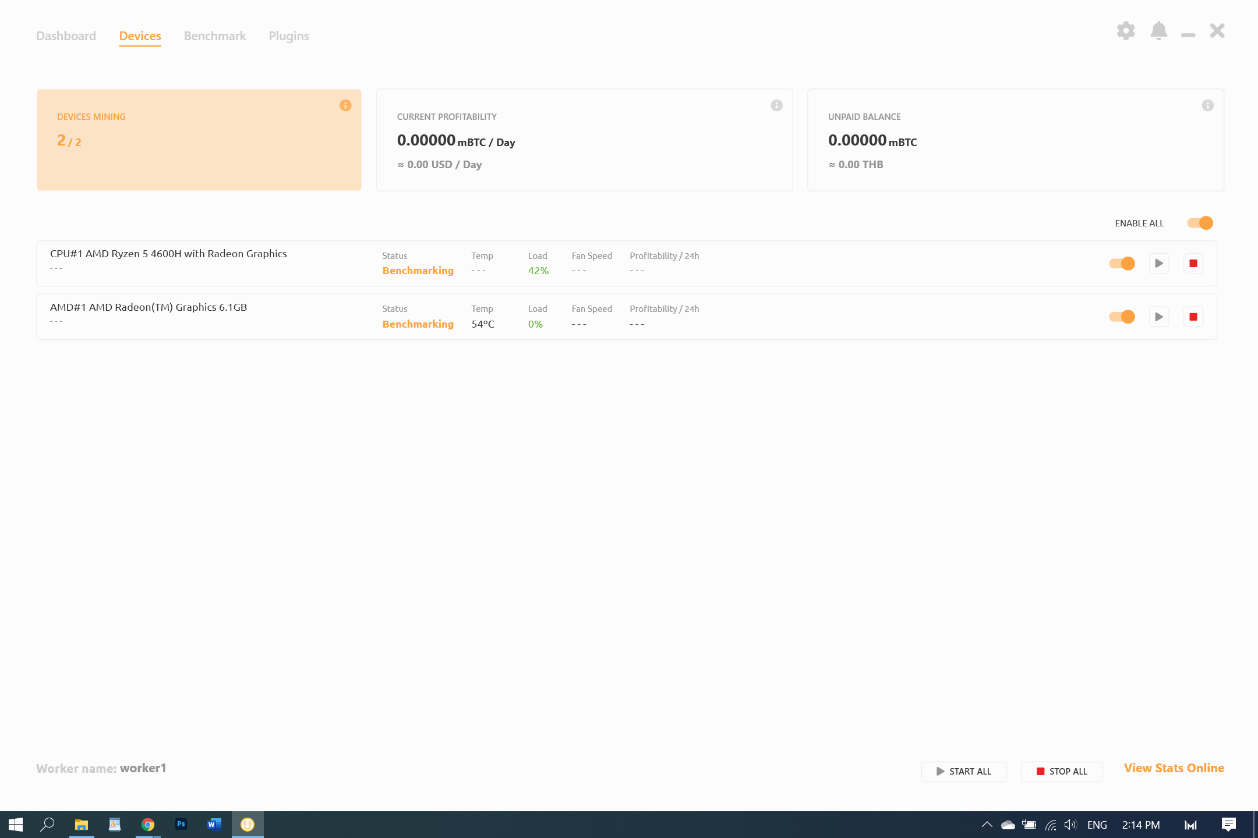This screenshot has width=1258, height=838.
Task: Expand CPU#1 AMD Ryzen 5 4600H row
Action: click(627, 264)
